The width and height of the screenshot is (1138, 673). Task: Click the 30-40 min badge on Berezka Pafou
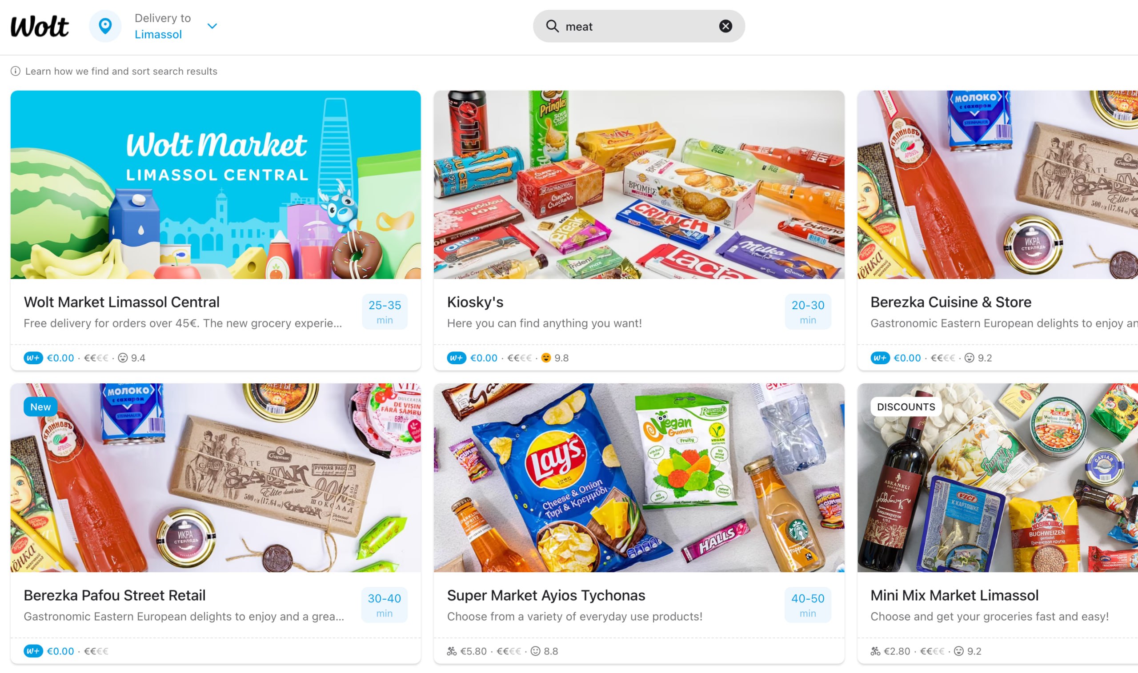[x=385, y=605]
